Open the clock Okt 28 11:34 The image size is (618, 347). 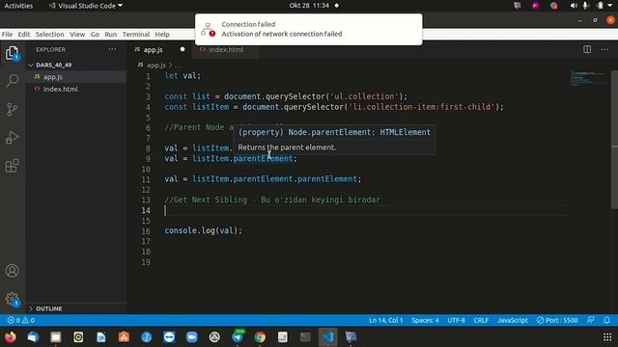point(309,6)
